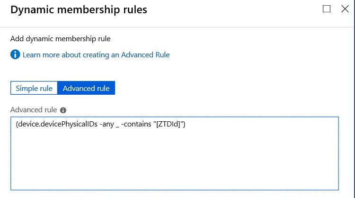
Task: Click the blue info icon beside Learn more
Action: point(15,54)
